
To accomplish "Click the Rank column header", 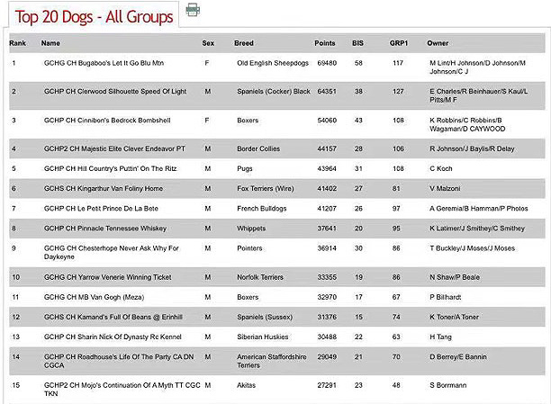I will (18, 43).
